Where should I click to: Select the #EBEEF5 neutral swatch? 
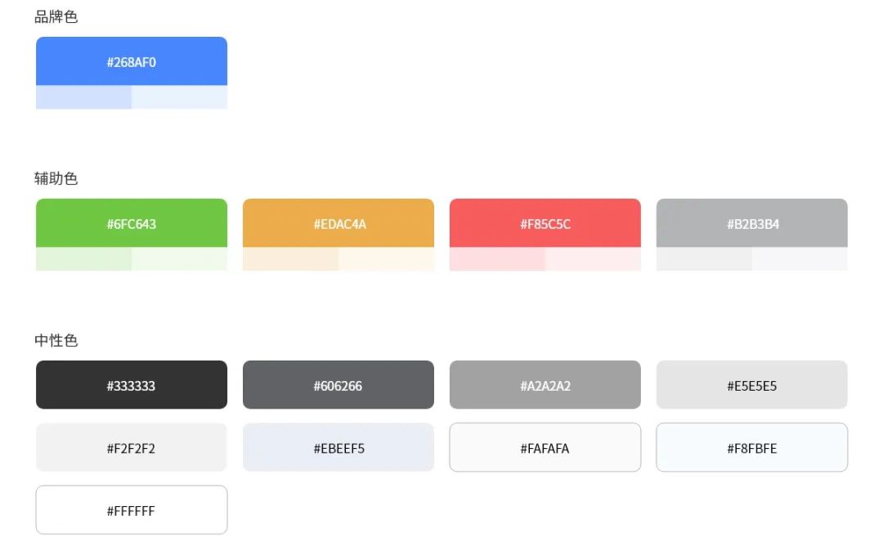(x=338, y=448)
